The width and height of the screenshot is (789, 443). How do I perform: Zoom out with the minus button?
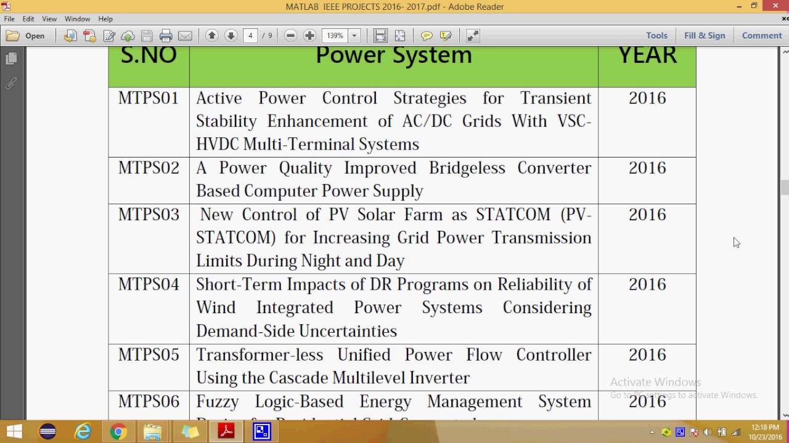coord(291,36)
